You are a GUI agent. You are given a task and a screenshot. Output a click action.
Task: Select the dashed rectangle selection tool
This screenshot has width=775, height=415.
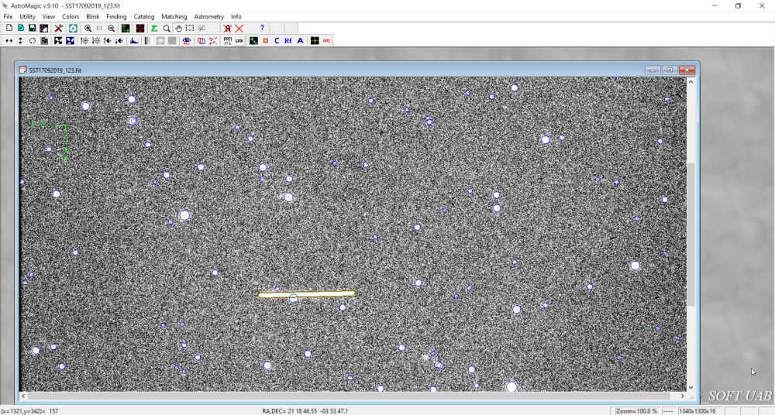190,28
